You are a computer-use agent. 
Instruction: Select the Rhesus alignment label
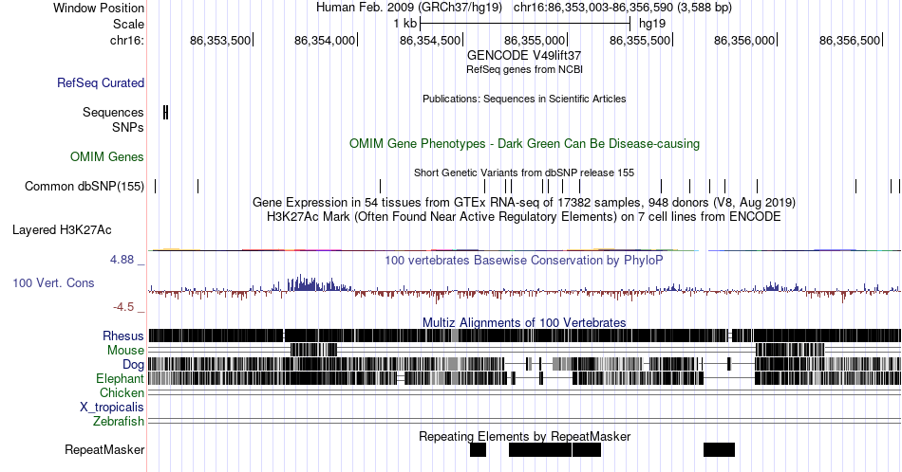pyautogui.click(x=123, y=336)
